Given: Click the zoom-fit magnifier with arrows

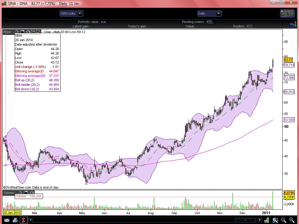Looking at the screenshot, I should [275, 220].
